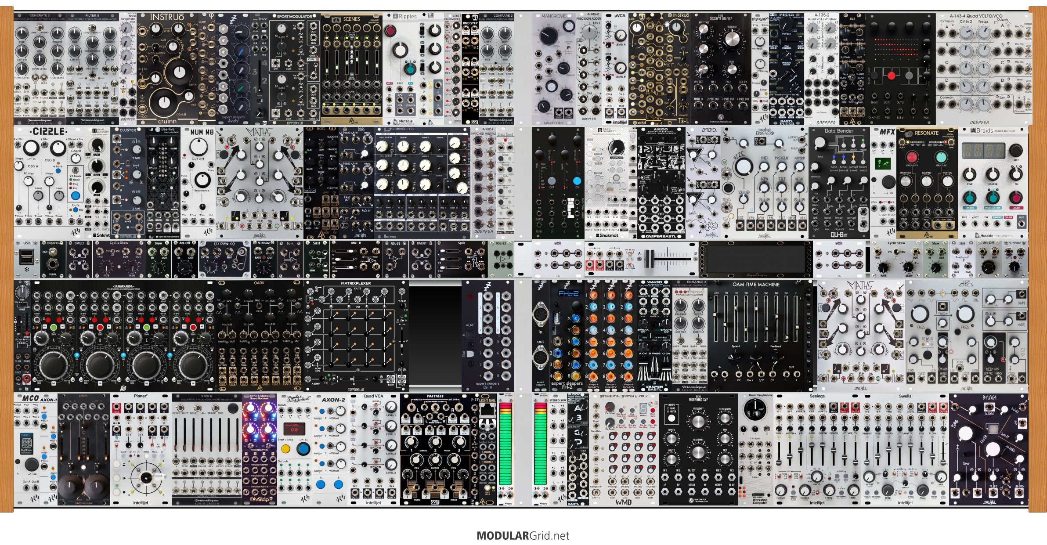Click the OAM Time Machine module
Viewport: 1047px width, 545px height.
pos(760,336)
